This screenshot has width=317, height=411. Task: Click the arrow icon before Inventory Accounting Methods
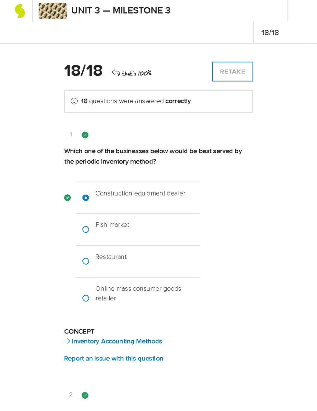[67, 341]
